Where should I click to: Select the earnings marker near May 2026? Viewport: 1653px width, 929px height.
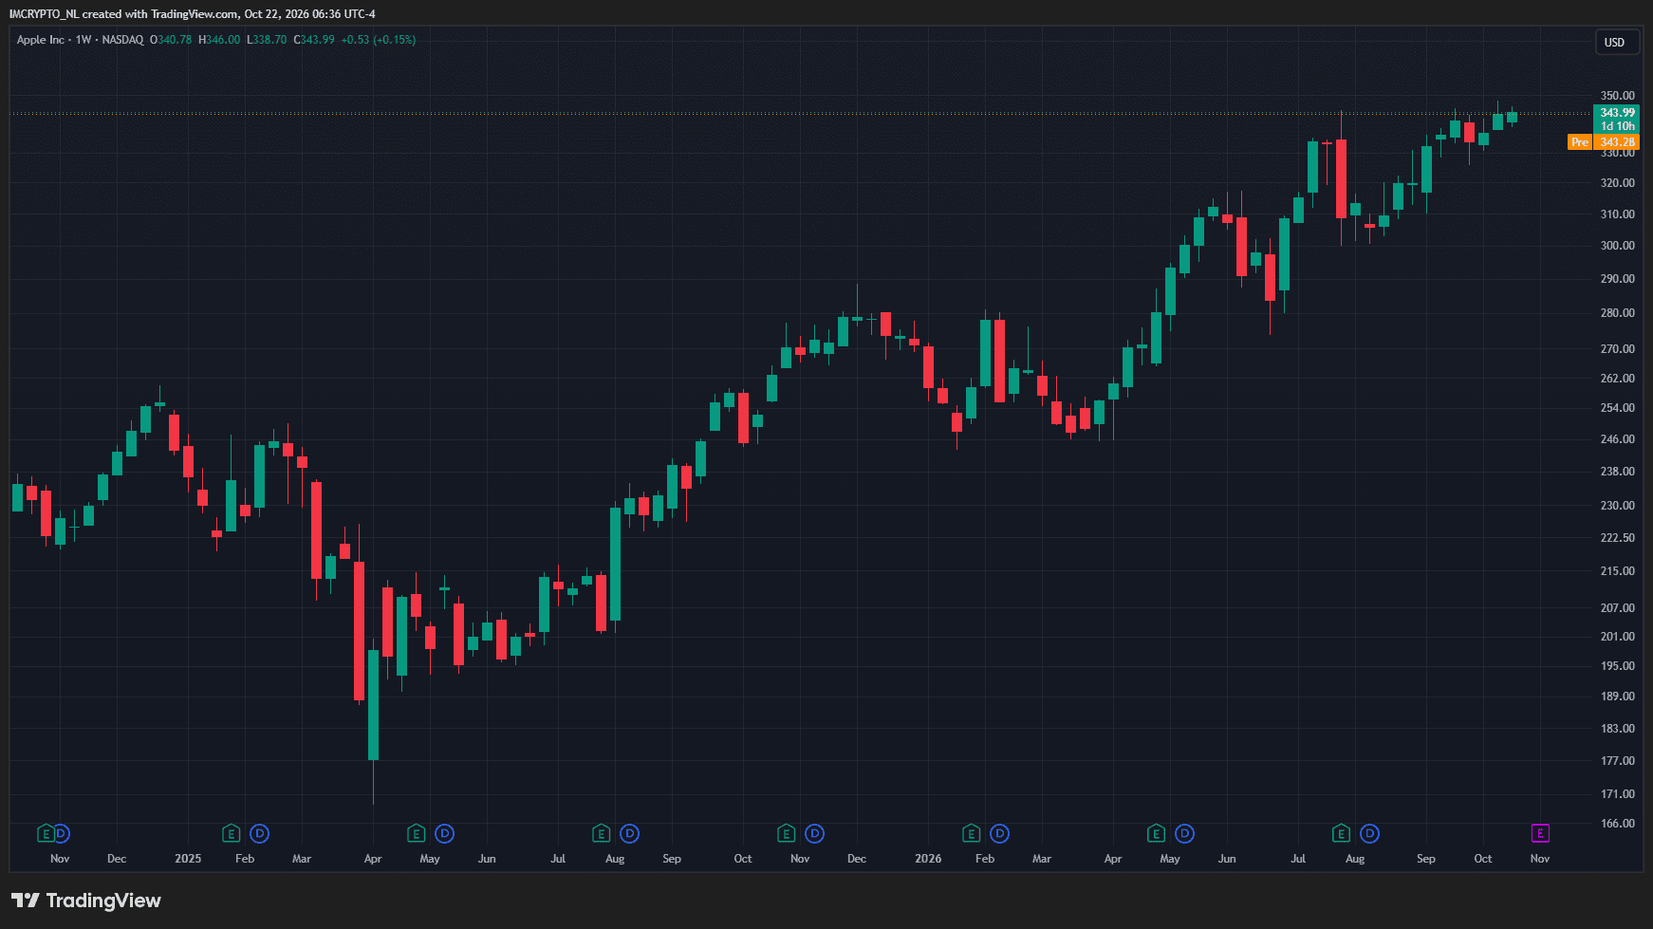pyautogui.click(x=1156, y=833)
